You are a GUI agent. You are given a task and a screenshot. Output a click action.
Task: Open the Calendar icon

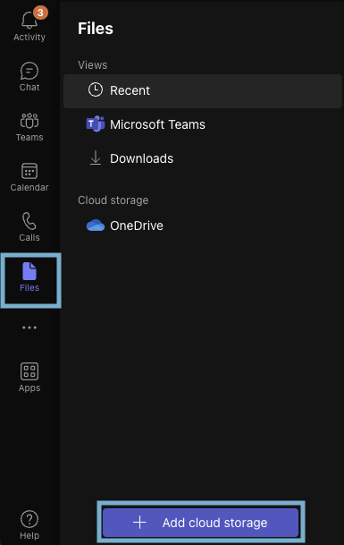(29, 171)
